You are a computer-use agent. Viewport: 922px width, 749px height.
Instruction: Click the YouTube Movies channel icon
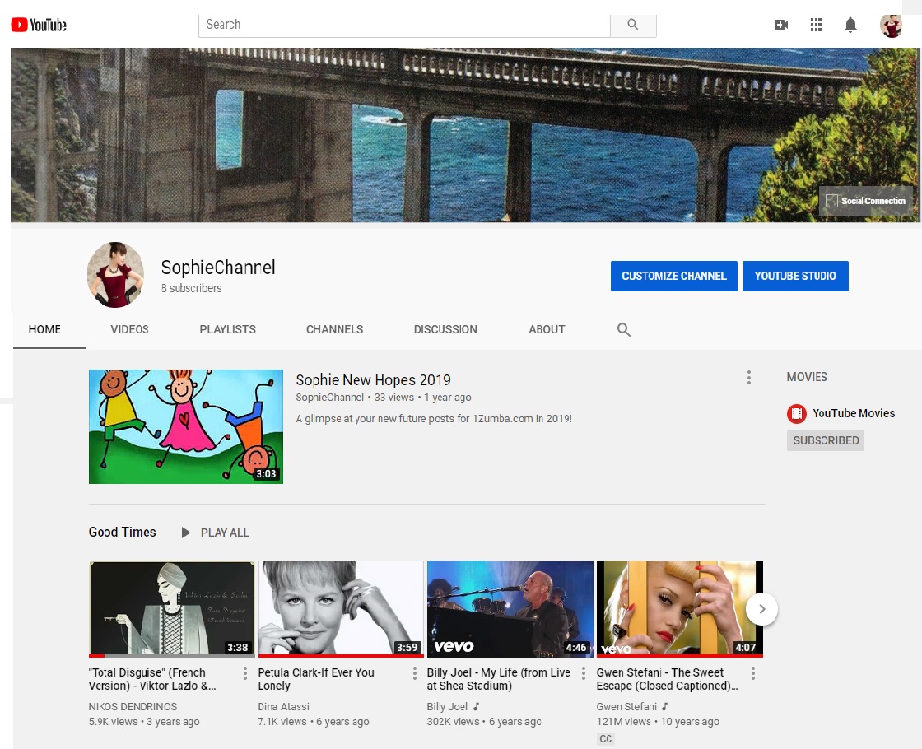coord(796,413)
